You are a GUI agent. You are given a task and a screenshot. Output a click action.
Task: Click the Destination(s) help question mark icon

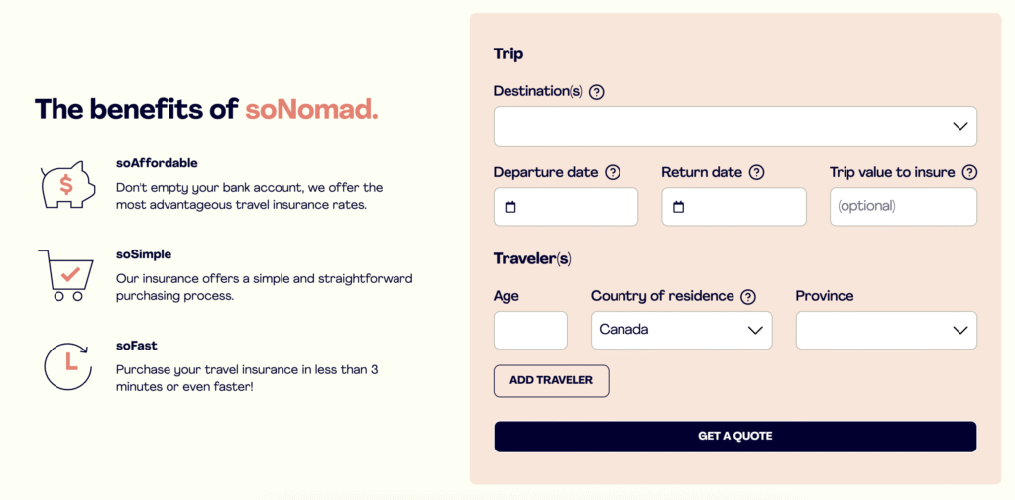coord(597,92)
